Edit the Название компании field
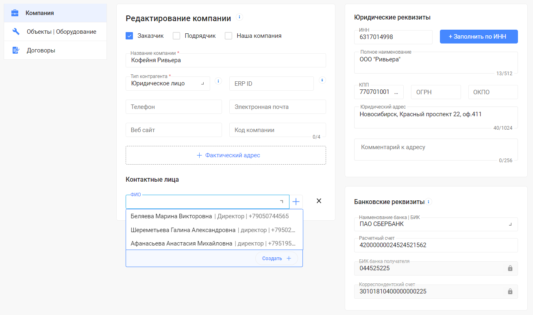 226,60
